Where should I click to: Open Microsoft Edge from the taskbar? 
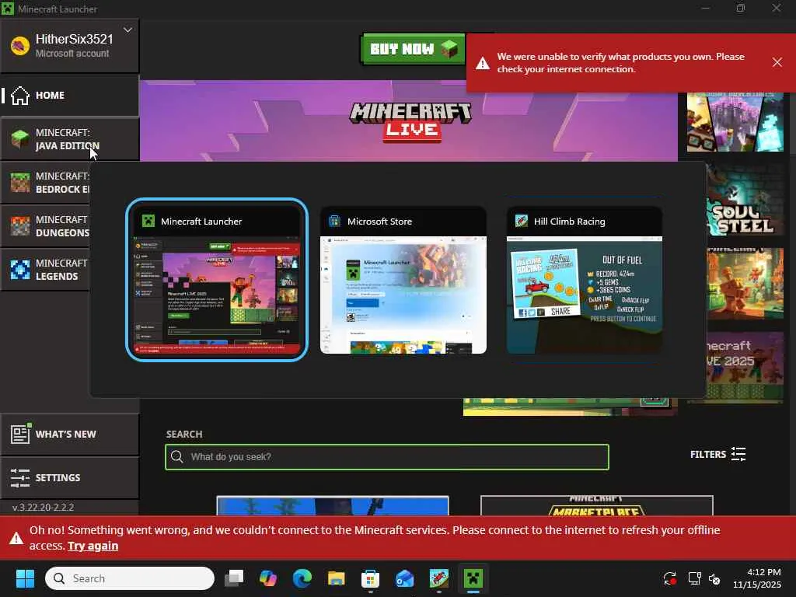(302, 578)
